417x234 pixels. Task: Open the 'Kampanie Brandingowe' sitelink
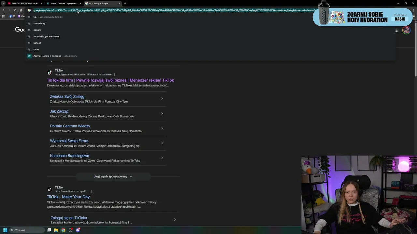(x=69, y=156)
